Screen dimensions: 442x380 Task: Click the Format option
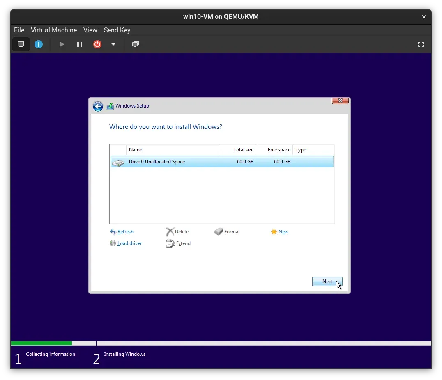(232, 232)
